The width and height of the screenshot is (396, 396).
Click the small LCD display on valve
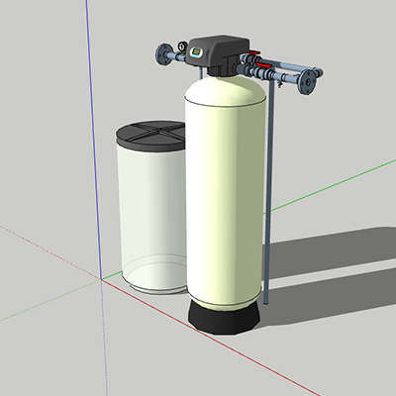click(x=197, y=51)
